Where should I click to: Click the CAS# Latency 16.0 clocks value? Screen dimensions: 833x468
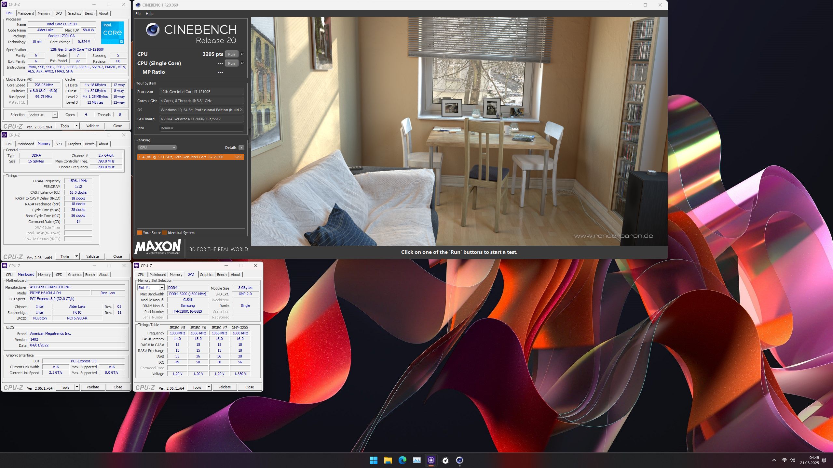tap(78, 192)
